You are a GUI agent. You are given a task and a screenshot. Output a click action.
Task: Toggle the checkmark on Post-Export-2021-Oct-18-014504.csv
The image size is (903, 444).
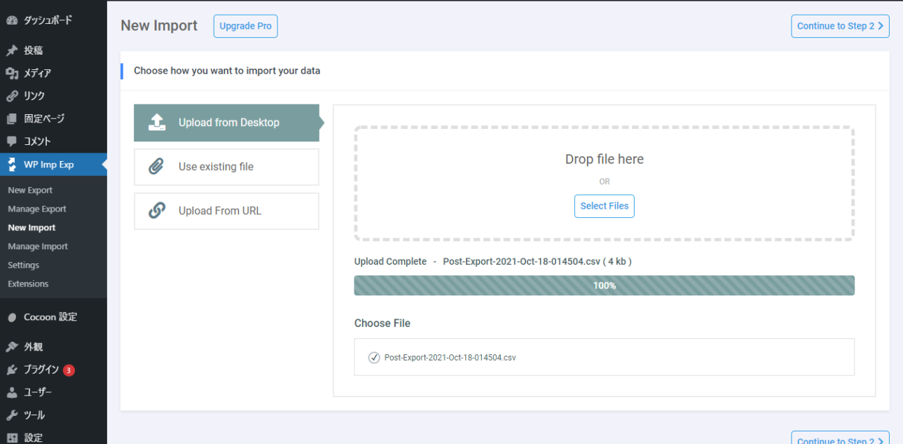click(x=374, y=357)
